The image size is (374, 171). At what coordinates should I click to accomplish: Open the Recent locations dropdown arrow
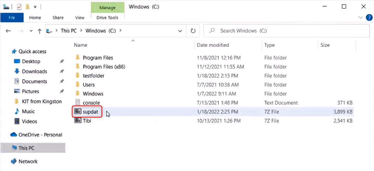point(31,31)
